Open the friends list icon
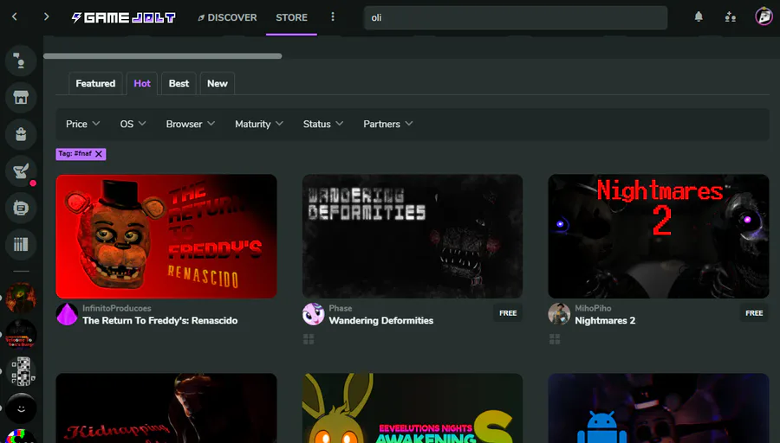 (x=731, y=17)
